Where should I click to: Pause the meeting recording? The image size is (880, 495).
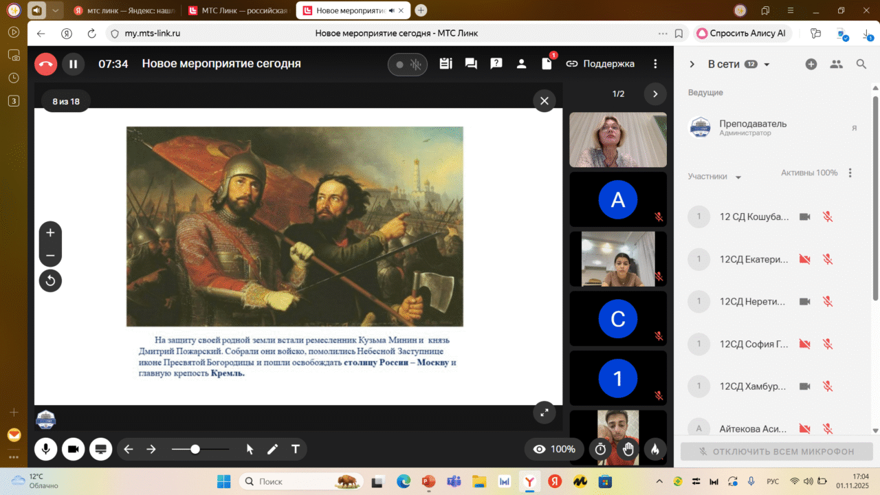73,64
